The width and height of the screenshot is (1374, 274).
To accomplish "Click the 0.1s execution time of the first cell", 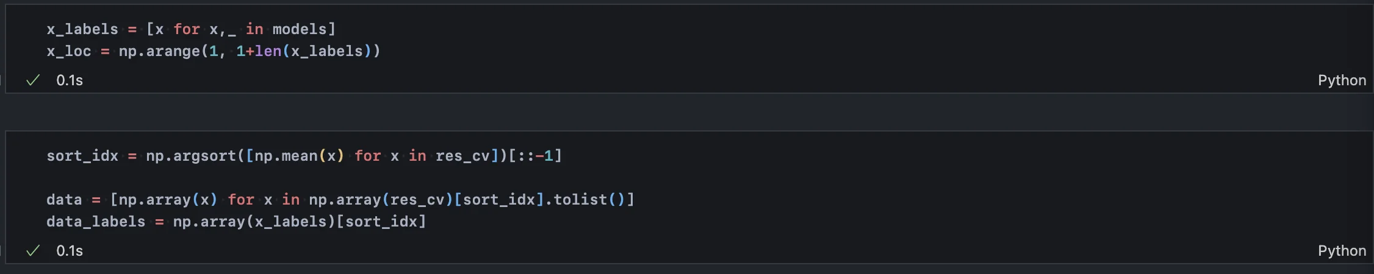I will pyautogui.click(x=70, y=80).
